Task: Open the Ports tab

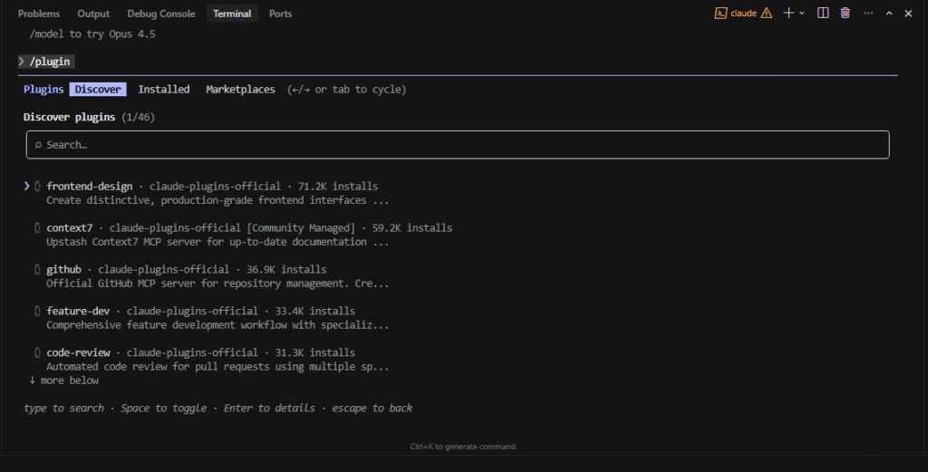Action: [281, 14]
